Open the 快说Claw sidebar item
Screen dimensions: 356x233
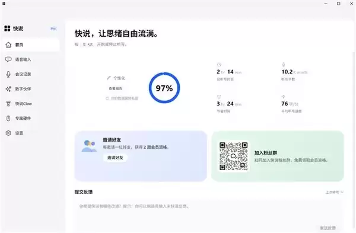31,104
